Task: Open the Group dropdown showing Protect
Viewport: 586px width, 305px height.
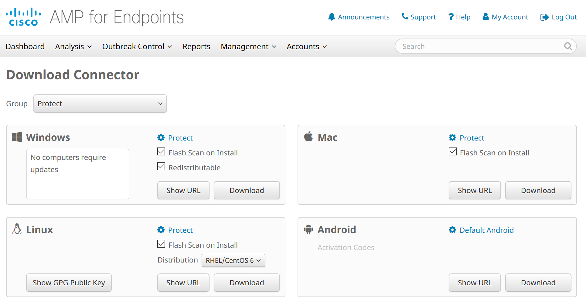Action: tap(100, 103)
